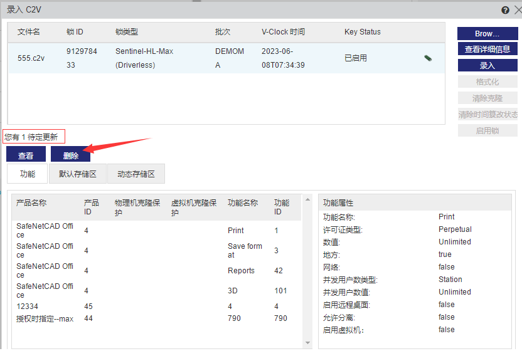Switch to the 功能 tab
Screen dimensions: 522x351
(28, 174)
